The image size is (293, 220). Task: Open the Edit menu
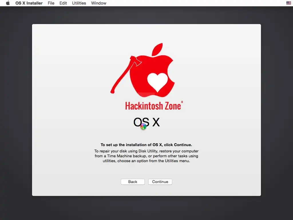(x=63, y=3)
